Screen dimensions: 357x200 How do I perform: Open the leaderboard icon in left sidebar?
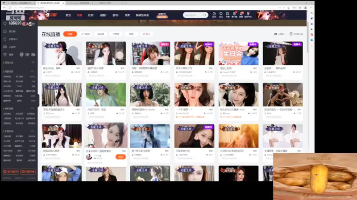[5, 32]
